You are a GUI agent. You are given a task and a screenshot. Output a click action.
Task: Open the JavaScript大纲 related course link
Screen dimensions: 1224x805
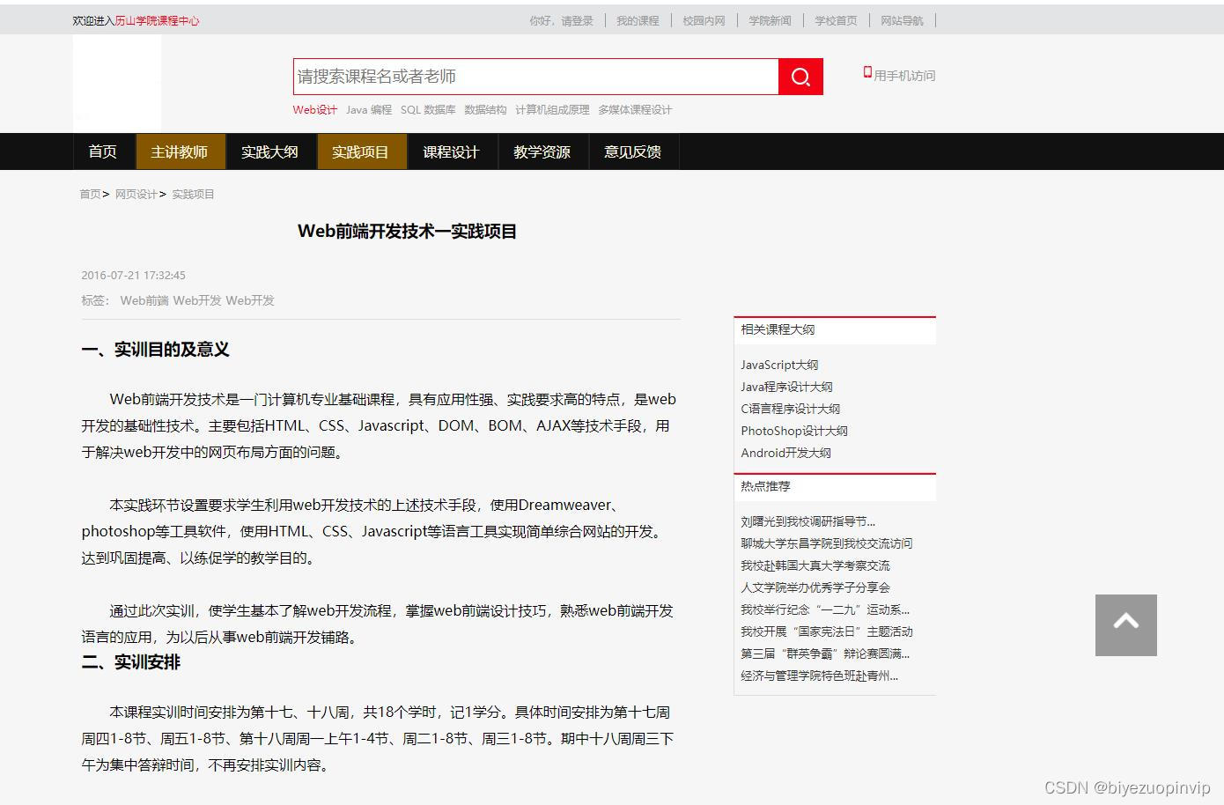coord(779,365)
